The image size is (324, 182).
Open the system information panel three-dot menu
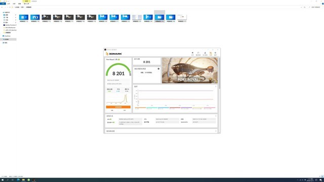[x=216, y=116]
